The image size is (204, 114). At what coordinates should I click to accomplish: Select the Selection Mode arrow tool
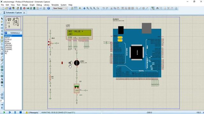point(2,19)
